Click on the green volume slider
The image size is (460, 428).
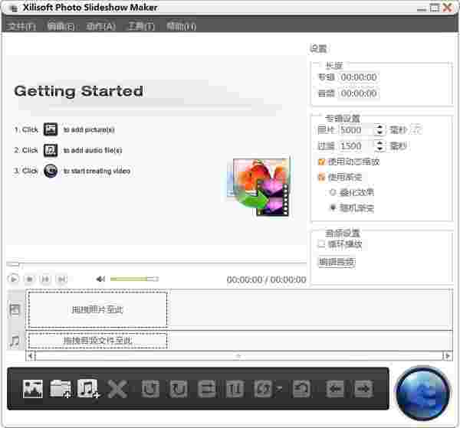134,279
